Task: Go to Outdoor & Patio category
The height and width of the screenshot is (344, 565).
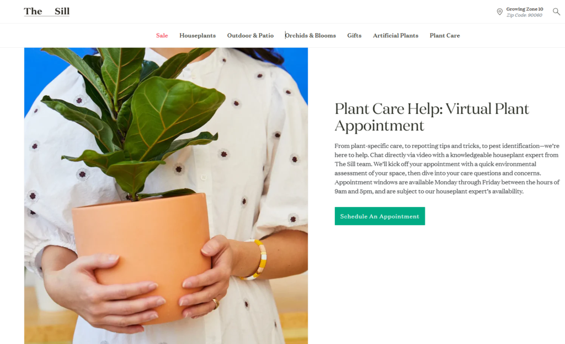Action: coord(250,36)
